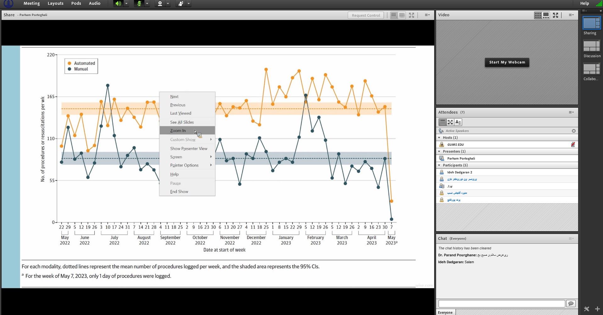Mute the speaker audio icon

[118, 4]
